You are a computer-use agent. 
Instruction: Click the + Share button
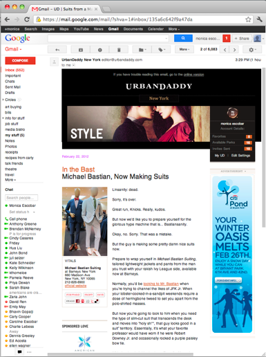(242, 38)
